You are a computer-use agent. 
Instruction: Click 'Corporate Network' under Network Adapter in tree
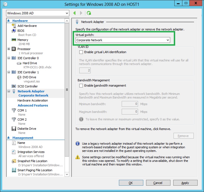[x=34, y=95]
